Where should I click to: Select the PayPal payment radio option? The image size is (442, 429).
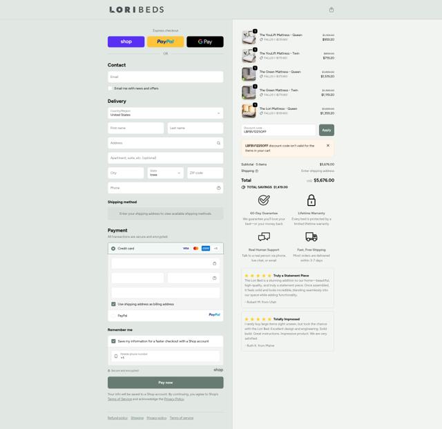pyautogui.click(x=113, y=316)
